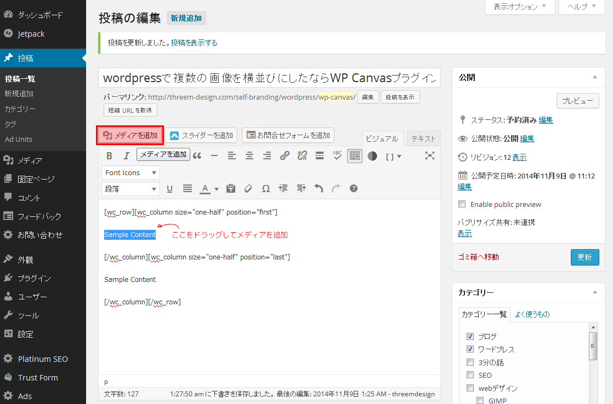The width and height of the screenshot is (613, 404).
Task: Align text center in editor
Action: [x=249, y=156]
